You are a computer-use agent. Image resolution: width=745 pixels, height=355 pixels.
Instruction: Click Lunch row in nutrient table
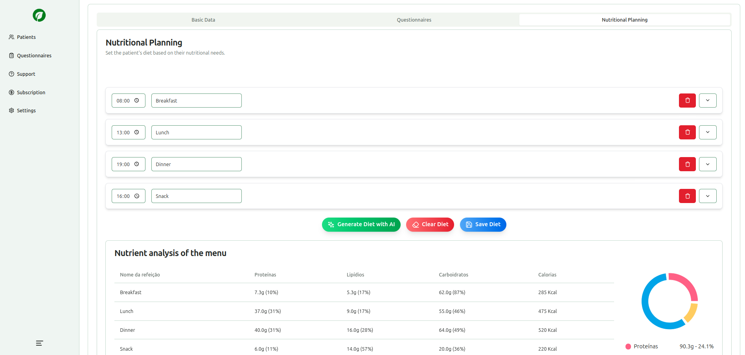pyautogui.click(x=364, y=311)
